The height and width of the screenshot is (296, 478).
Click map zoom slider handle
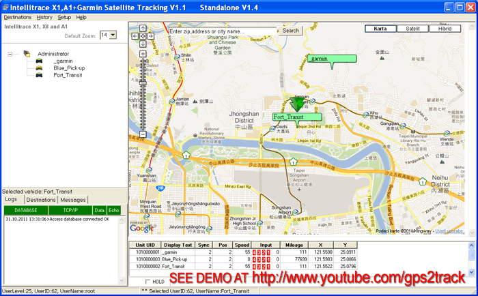click(143, 83)
